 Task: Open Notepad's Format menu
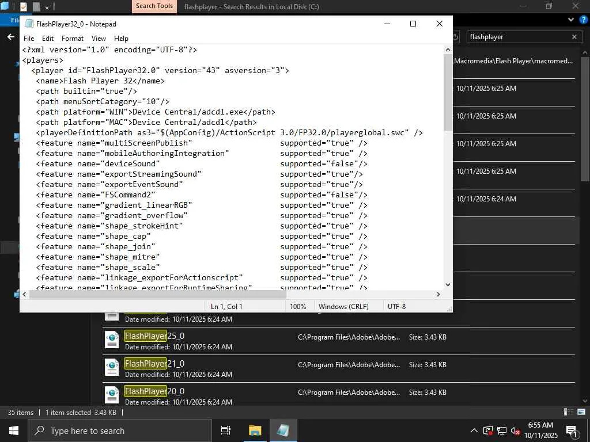click(73, 39)
